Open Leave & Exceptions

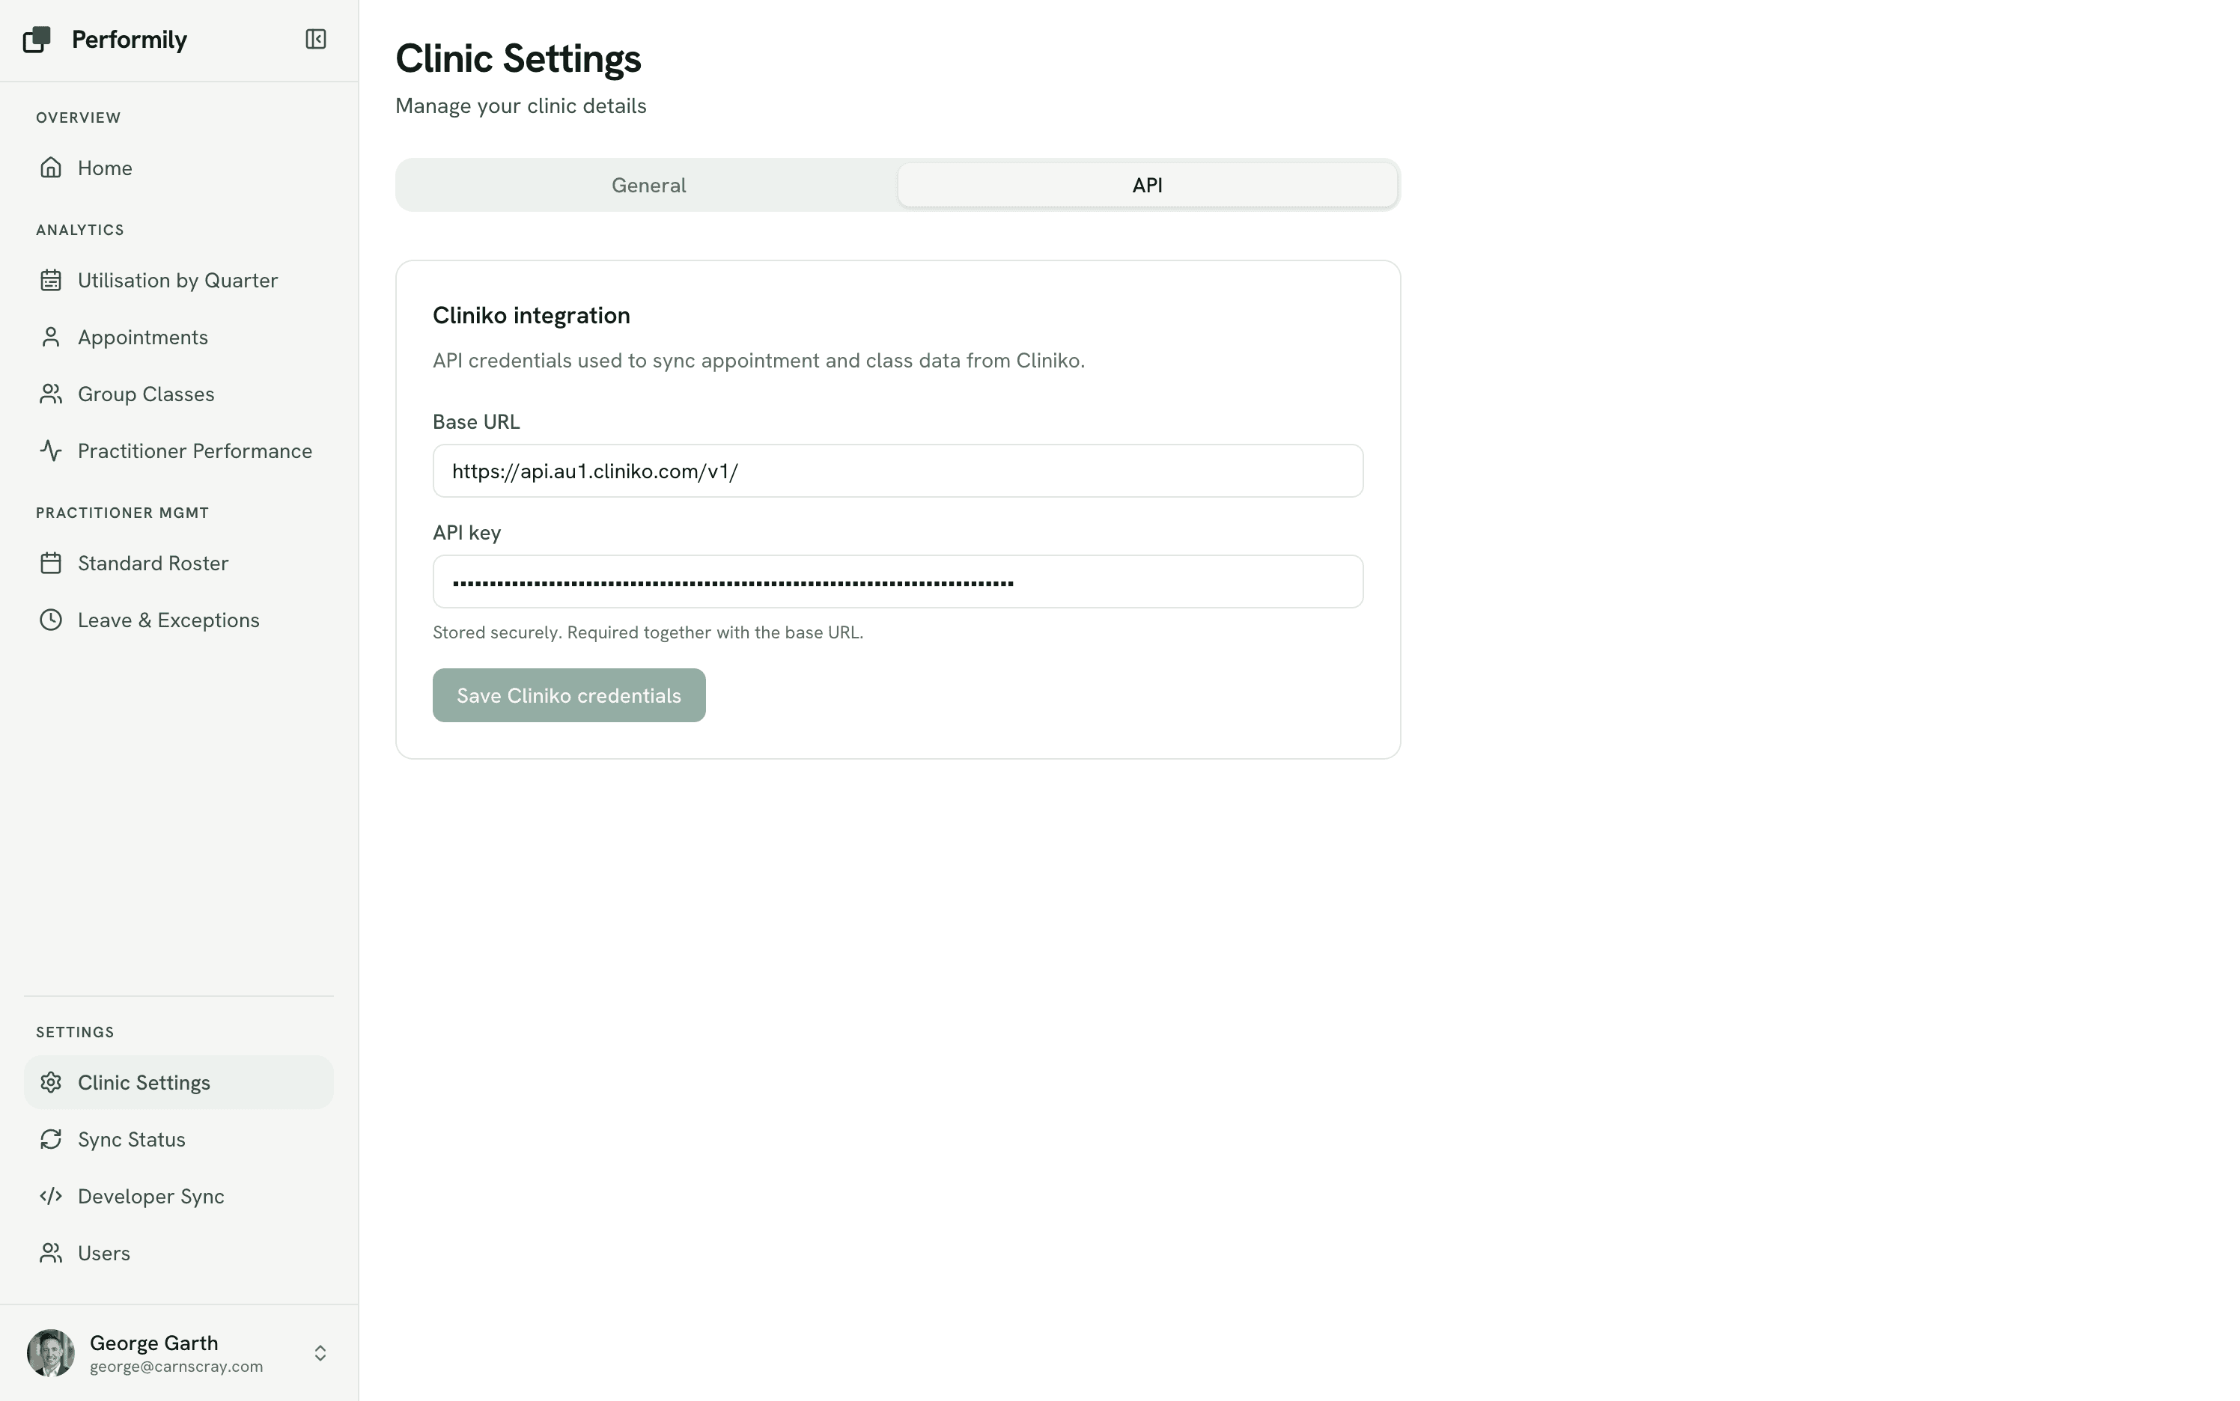(178, 620)
